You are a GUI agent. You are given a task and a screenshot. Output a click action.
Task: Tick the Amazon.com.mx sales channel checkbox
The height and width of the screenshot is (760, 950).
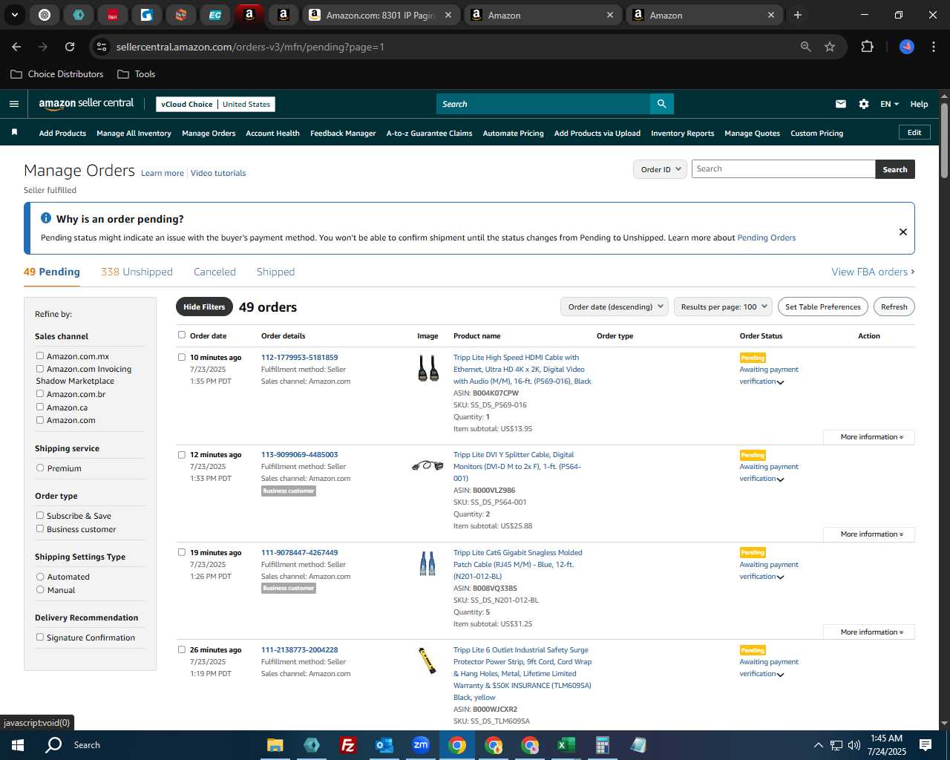(x=40, y=356)
